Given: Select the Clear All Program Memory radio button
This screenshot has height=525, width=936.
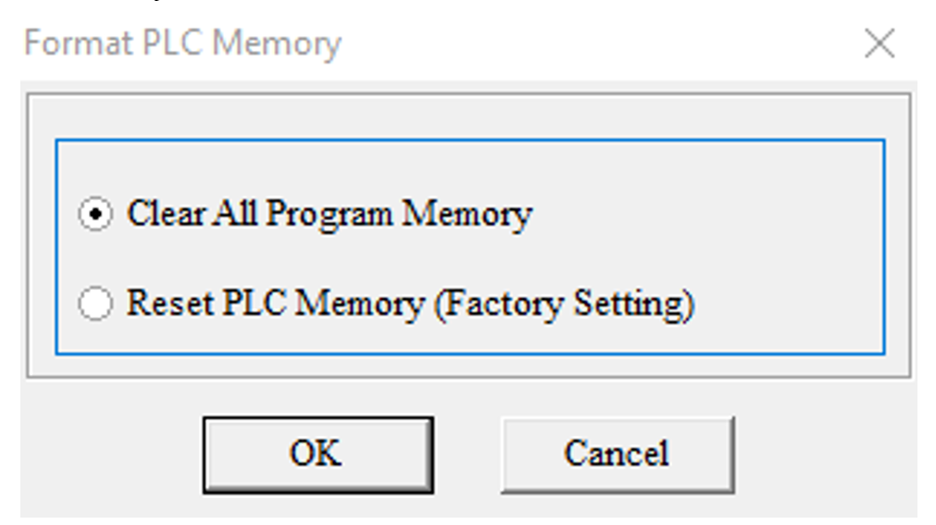Looking at the screenshot, I should pos(95,215).
